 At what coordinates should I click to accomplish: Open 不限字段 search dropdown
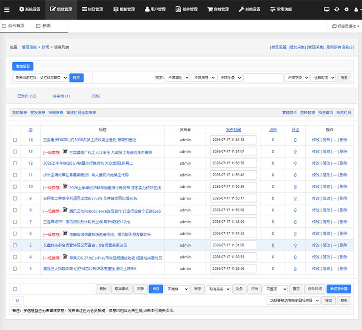click(297, 78)
